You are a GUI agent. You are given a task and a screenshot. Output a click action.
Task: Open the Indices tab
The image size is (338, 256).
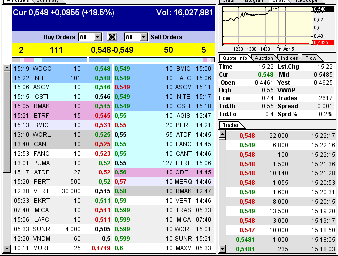[289, 58]
